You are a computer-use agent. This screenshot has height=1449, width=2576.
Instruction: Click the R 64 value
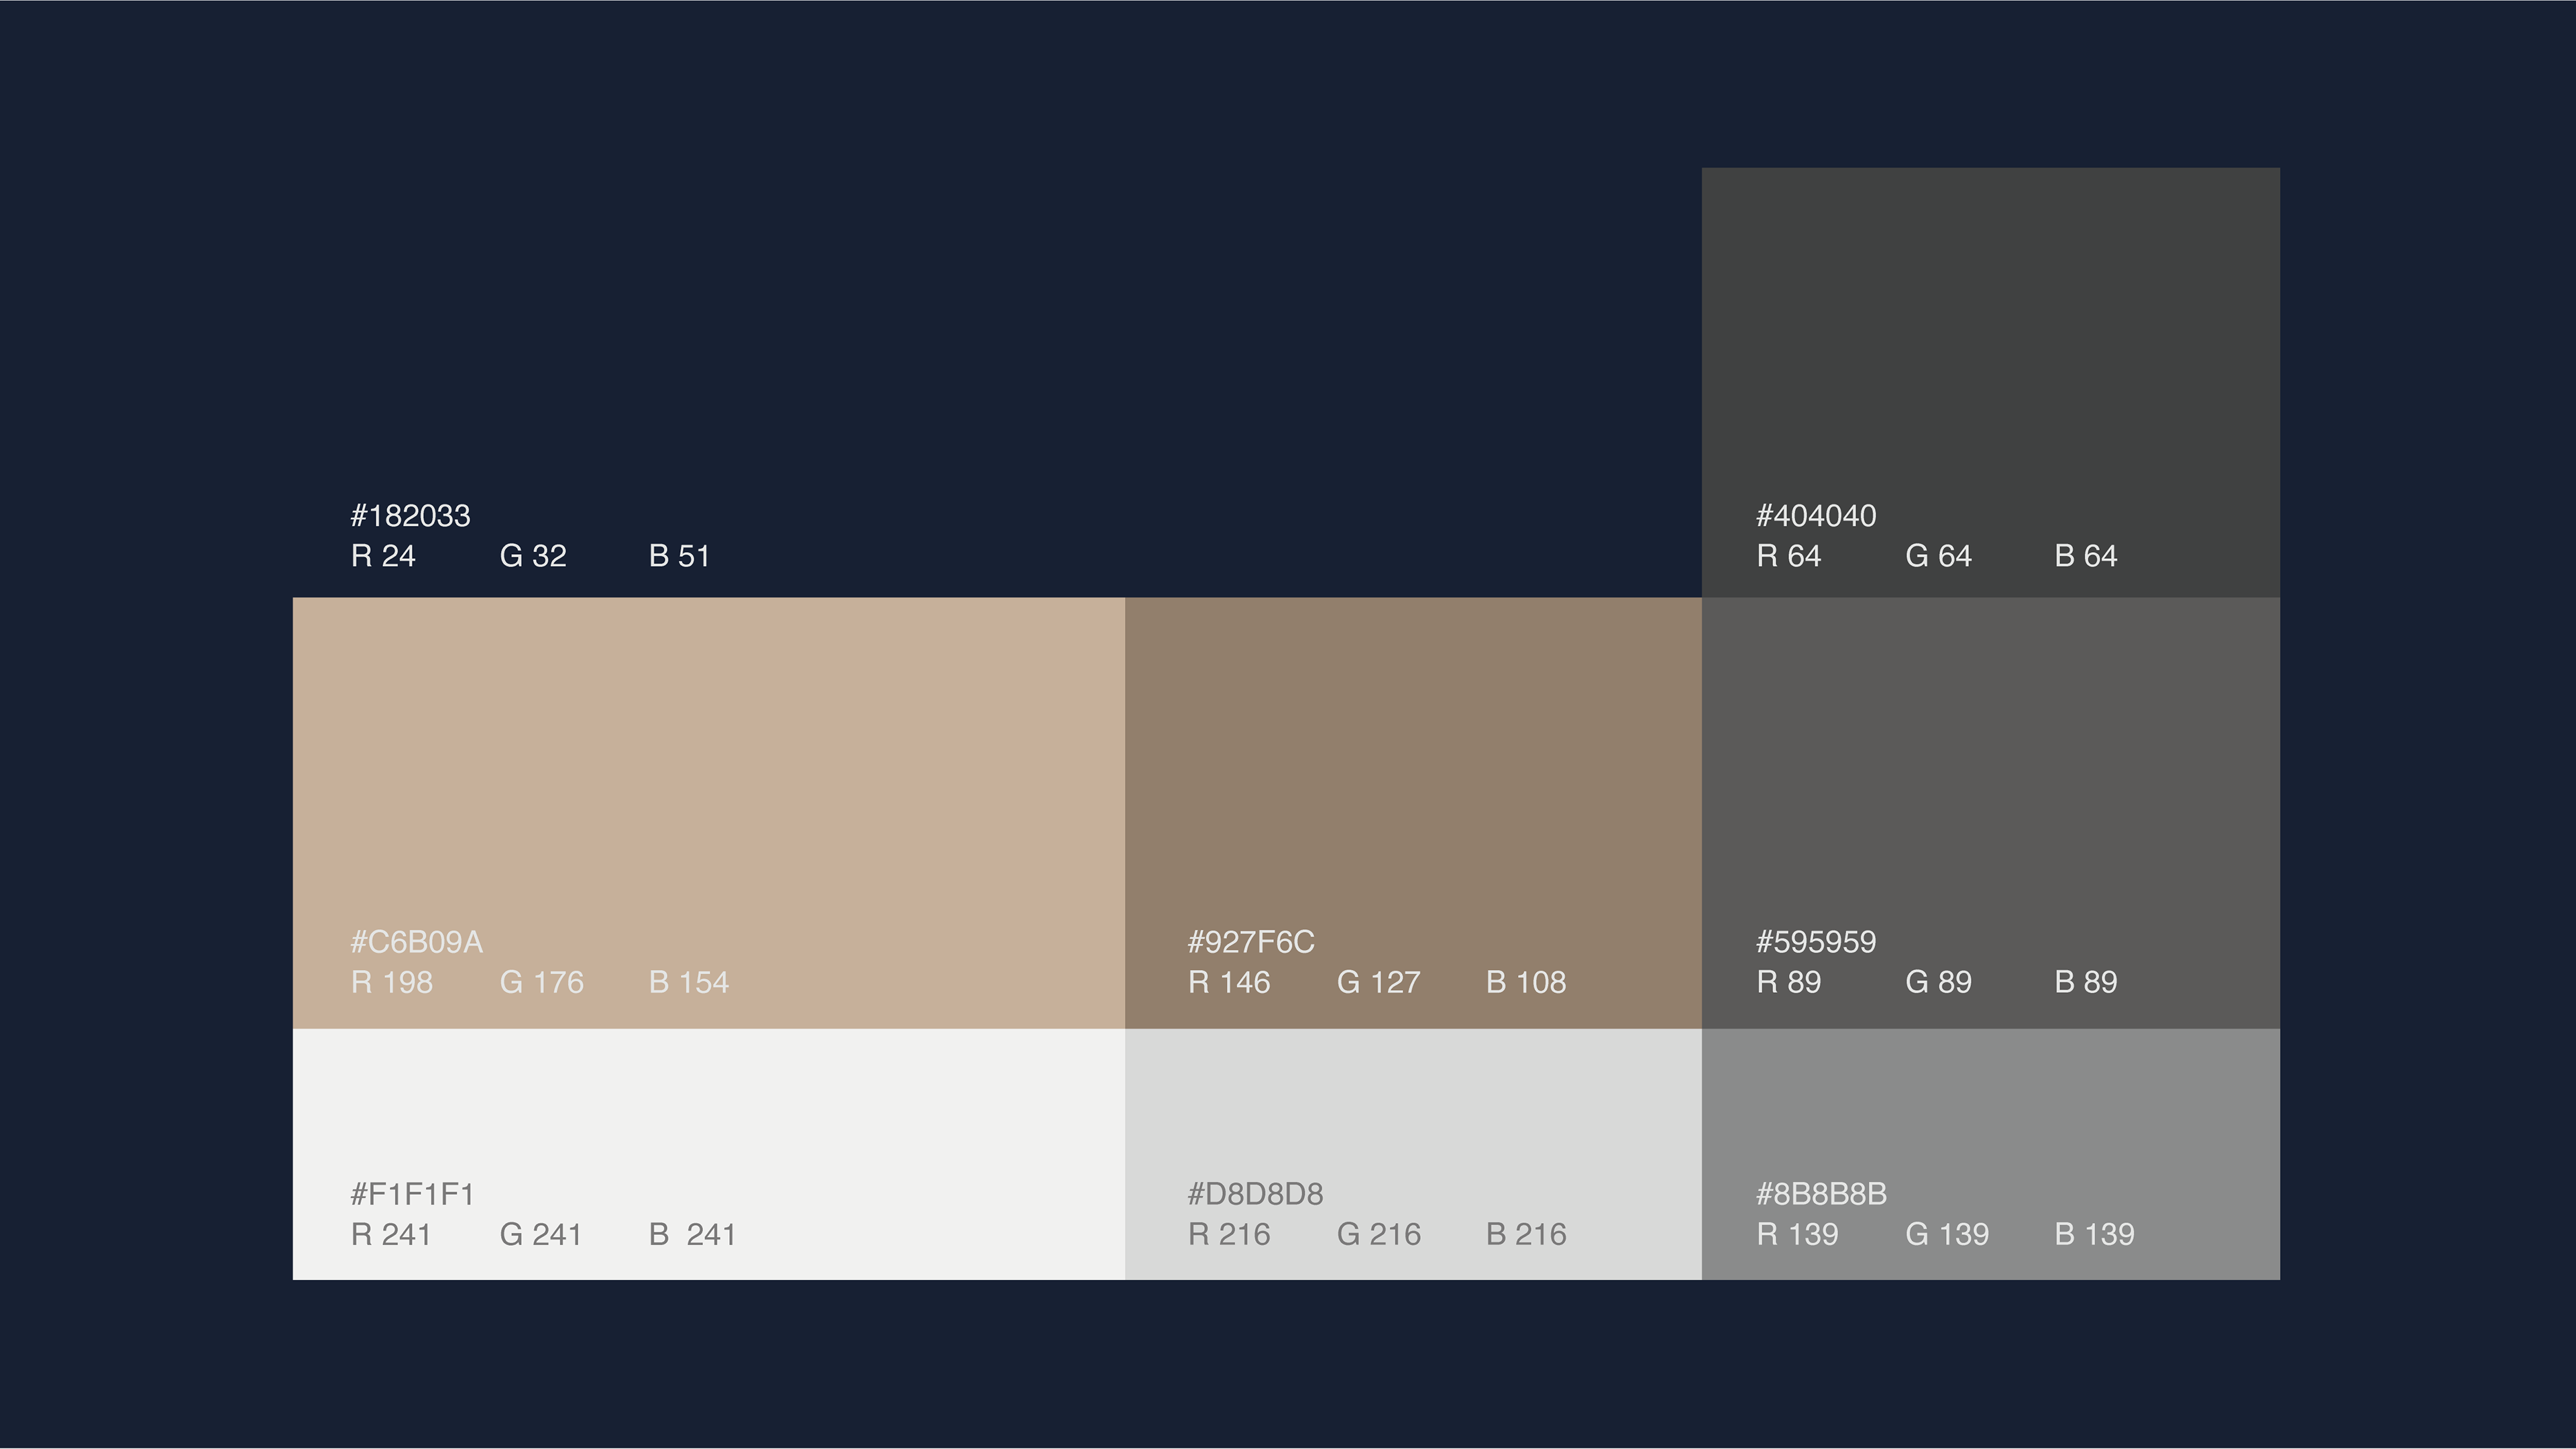pos(1789,556)
